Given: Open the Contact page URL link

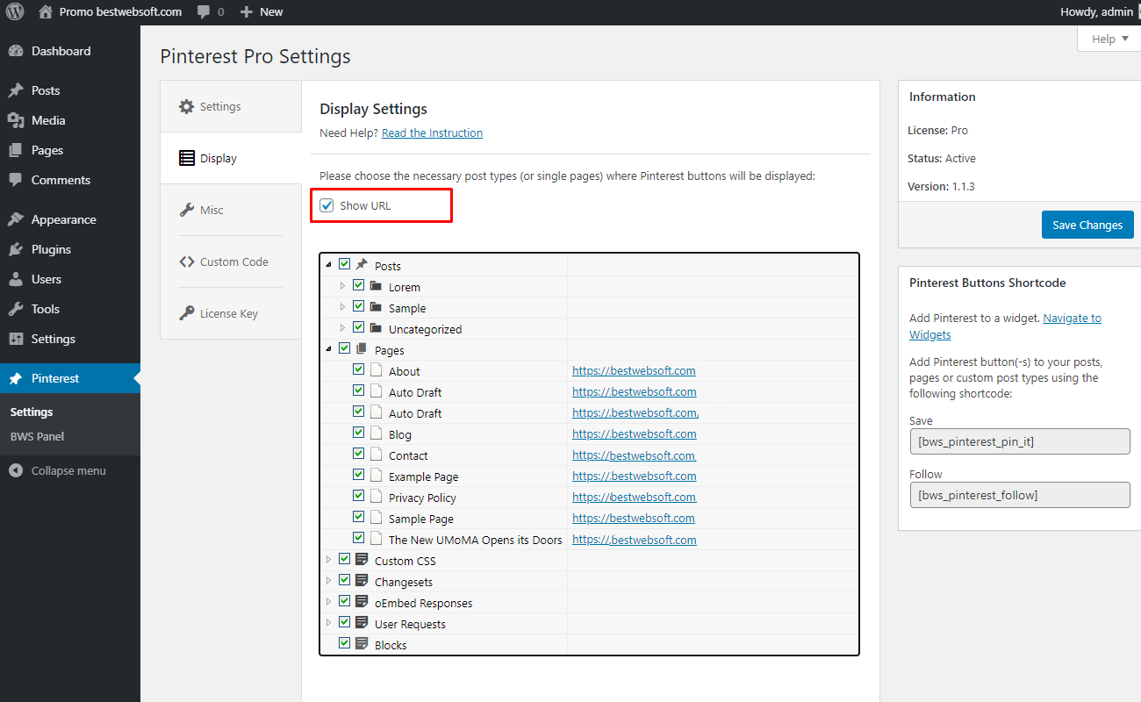Looking at the screenshot, I should click(x=634, y=455).
